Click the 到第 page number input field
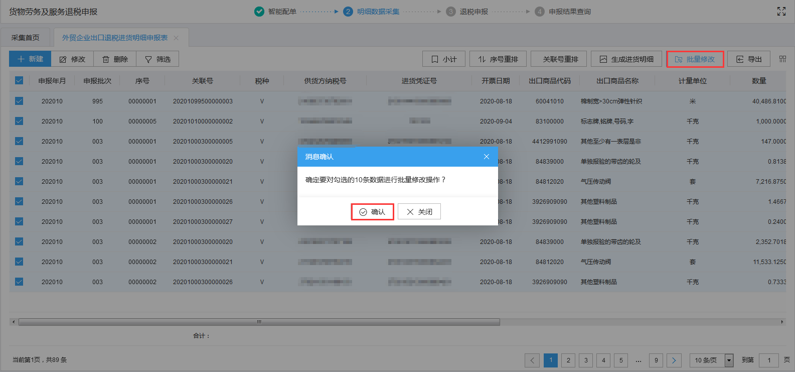The width and height of the screenshot is (795, 372). (769, 360)
